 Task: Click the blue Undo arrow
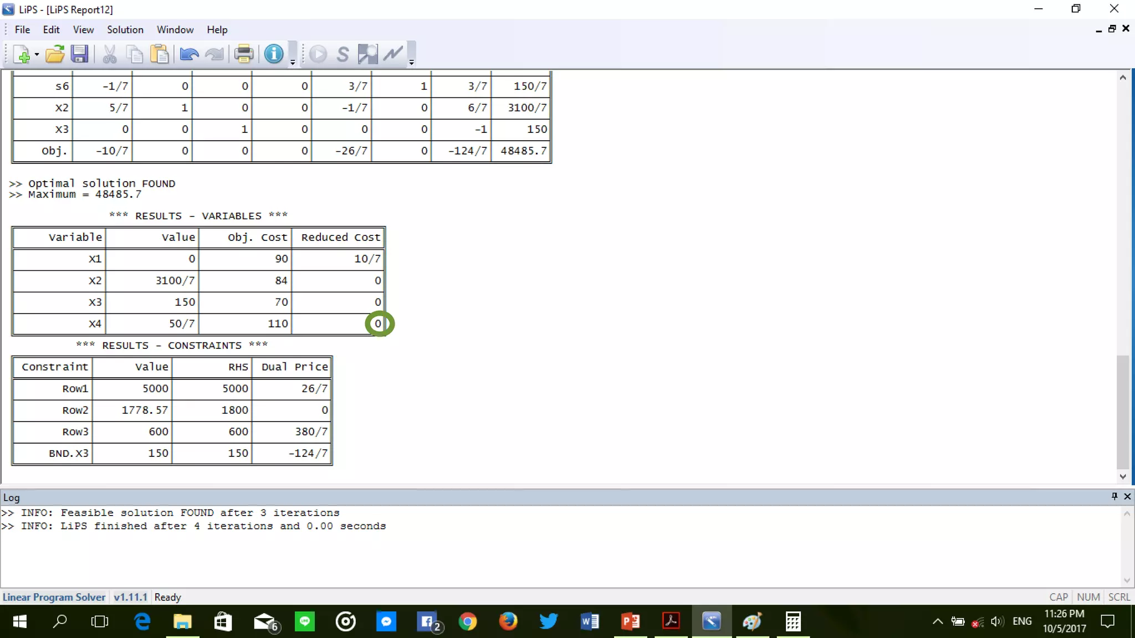[189, 54]
